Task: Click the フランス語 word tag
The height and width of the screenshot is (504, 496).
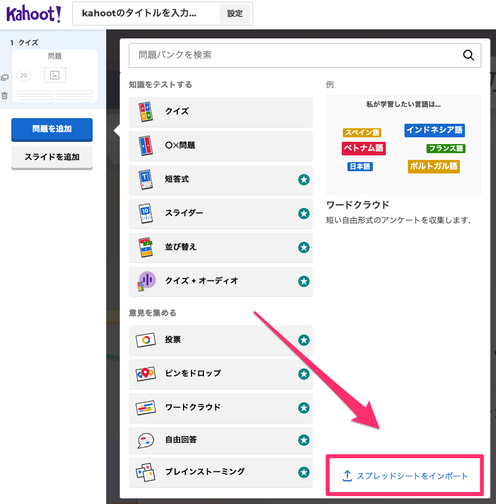Action: tap(446, 148)
